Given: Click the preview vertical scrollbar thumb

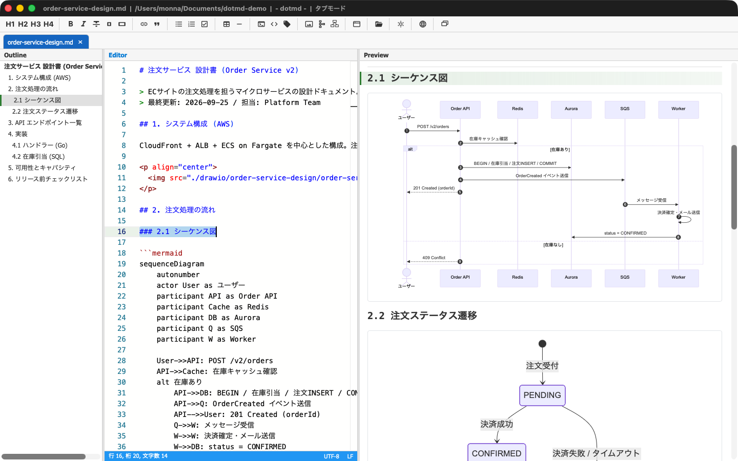Looking at the screenshot, I should coord(734,187).
